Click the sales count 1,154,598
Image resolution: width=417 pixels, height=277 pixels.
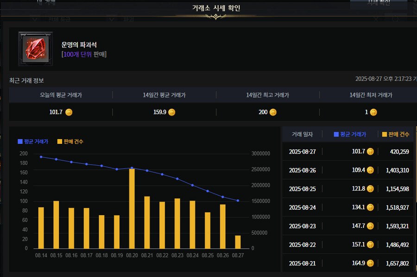pos(398,189)
